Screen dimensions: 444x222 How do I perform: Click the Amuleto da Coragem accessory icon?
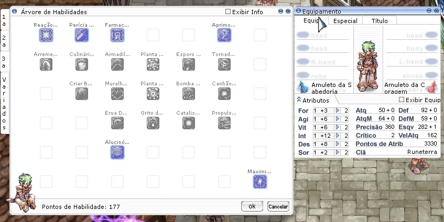432,87
